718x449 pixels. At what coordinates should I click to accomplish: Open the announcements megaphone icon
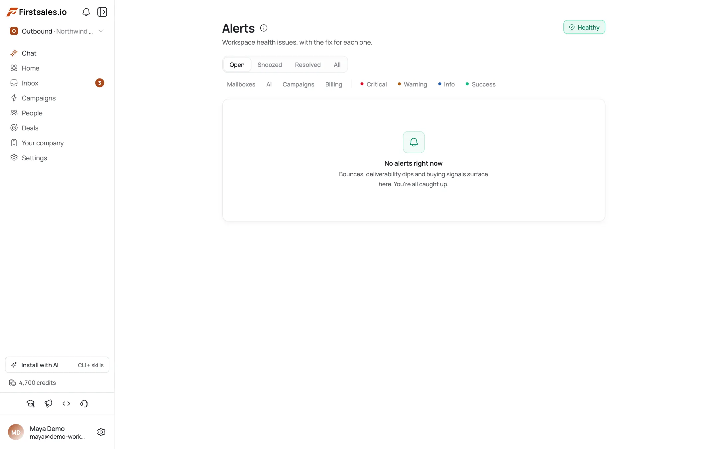(x=49, y=403)
